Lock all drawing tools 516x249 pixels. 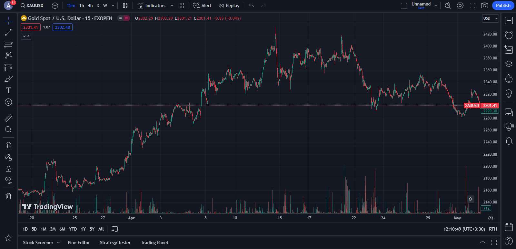[x=8, y=169]
